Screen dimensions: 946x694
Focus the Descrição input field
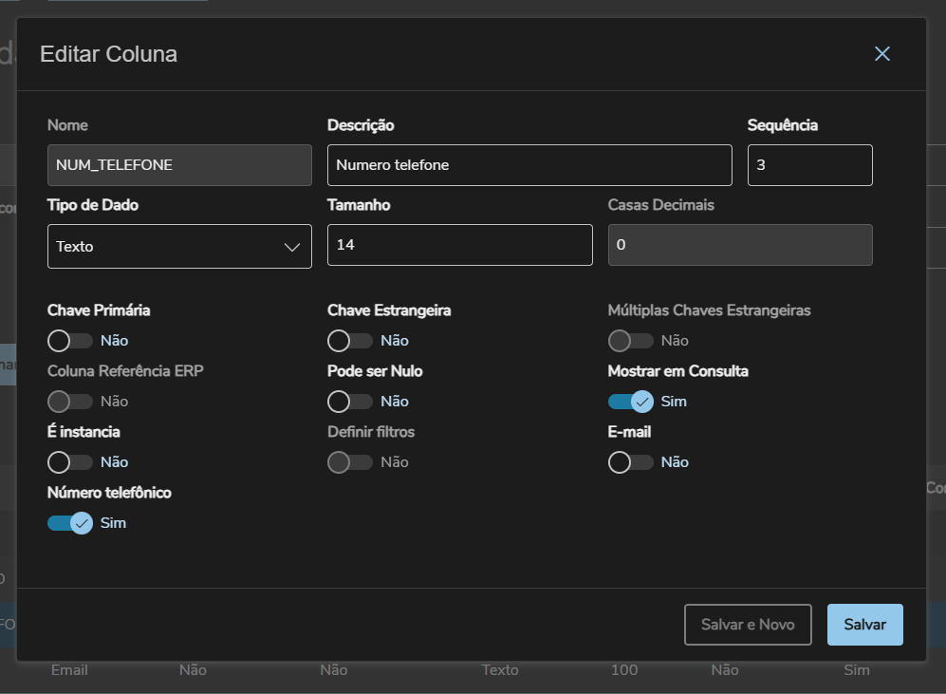529,165
